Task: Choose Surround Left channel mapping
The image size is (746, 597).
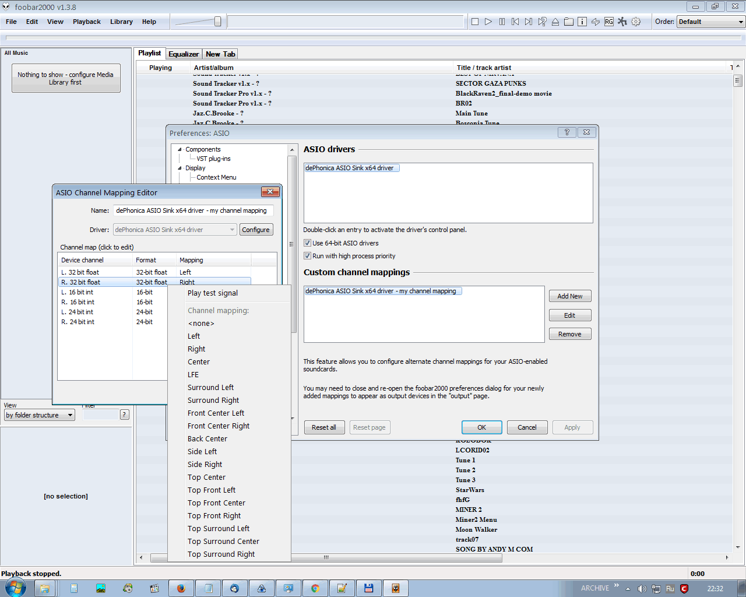Action: click(229, 388)
